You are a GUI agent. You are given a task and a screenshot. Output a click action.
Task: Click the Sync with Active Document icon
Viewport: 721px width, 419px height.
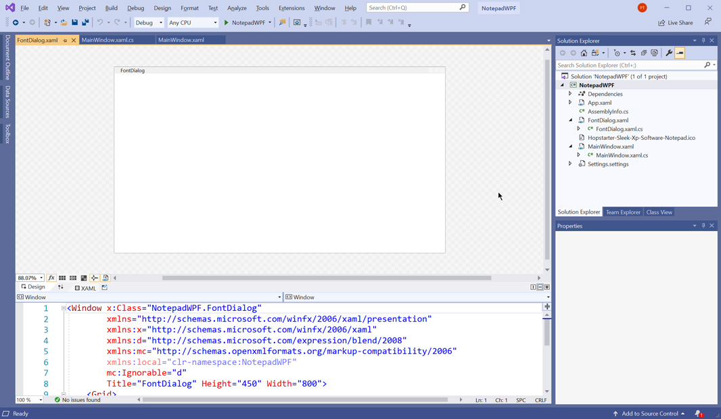[633, 53]
